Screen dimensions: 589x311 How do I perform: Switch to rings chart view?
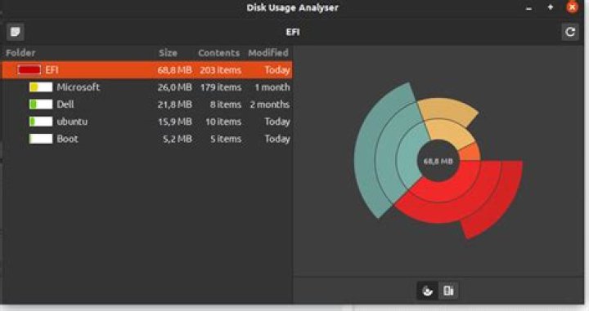pos(428,291)
